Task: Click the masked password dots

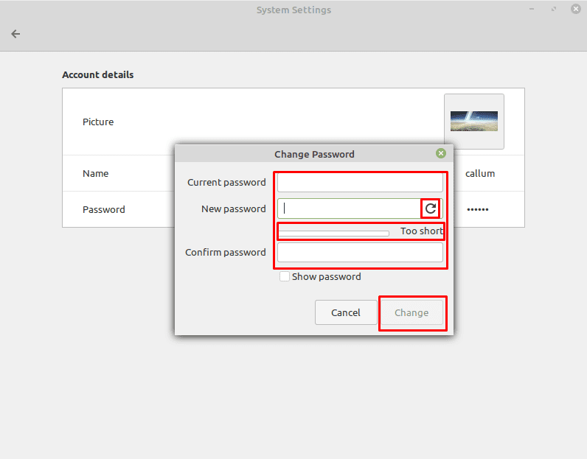Action: pyautogui.click(x=477, y=209)
